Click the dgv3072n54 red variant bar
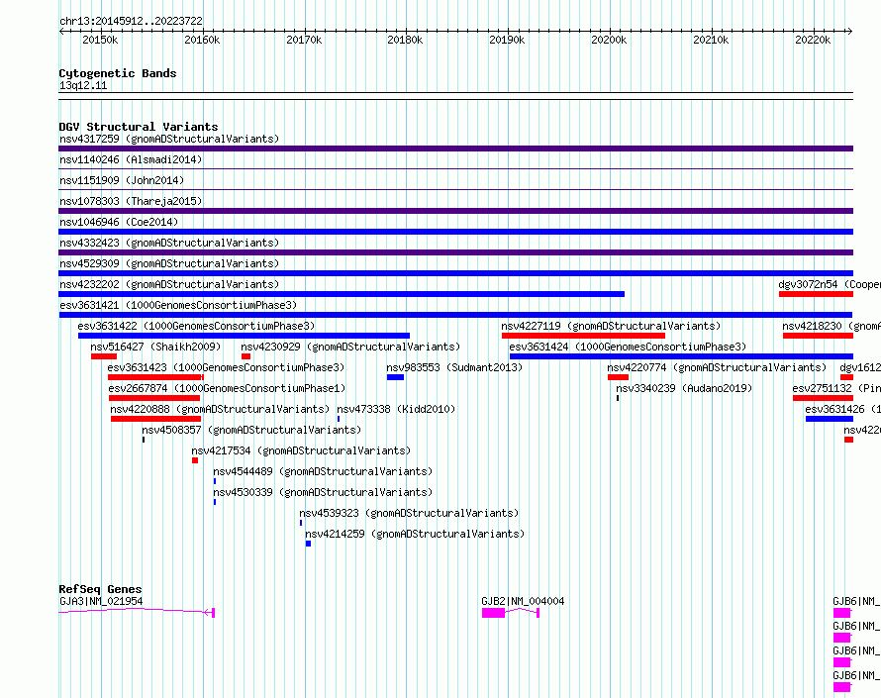 coord(816,294)
